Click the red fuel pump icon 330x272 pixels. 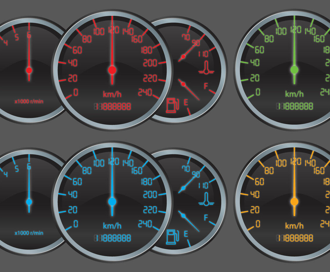click(172, 105)
